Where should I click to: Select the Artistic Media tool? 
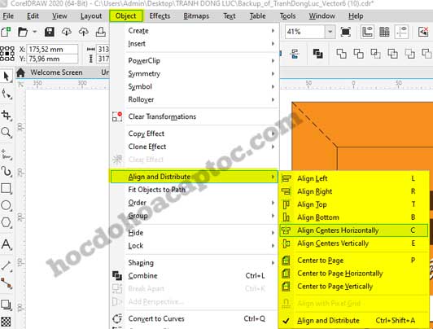click(x=6, y=171)
